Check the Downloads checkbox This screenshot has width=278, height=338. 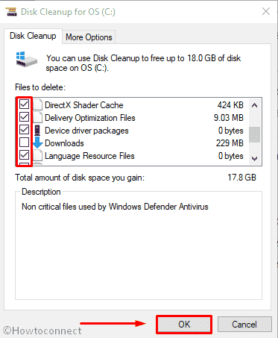(24, 143)
